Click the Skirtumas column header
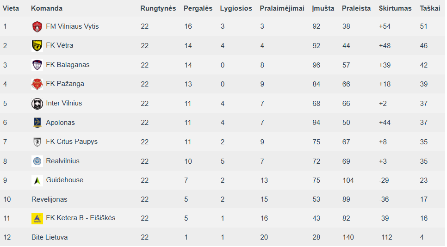The height and width of the screenshot is (247, 447). click(x=395, y=8)
